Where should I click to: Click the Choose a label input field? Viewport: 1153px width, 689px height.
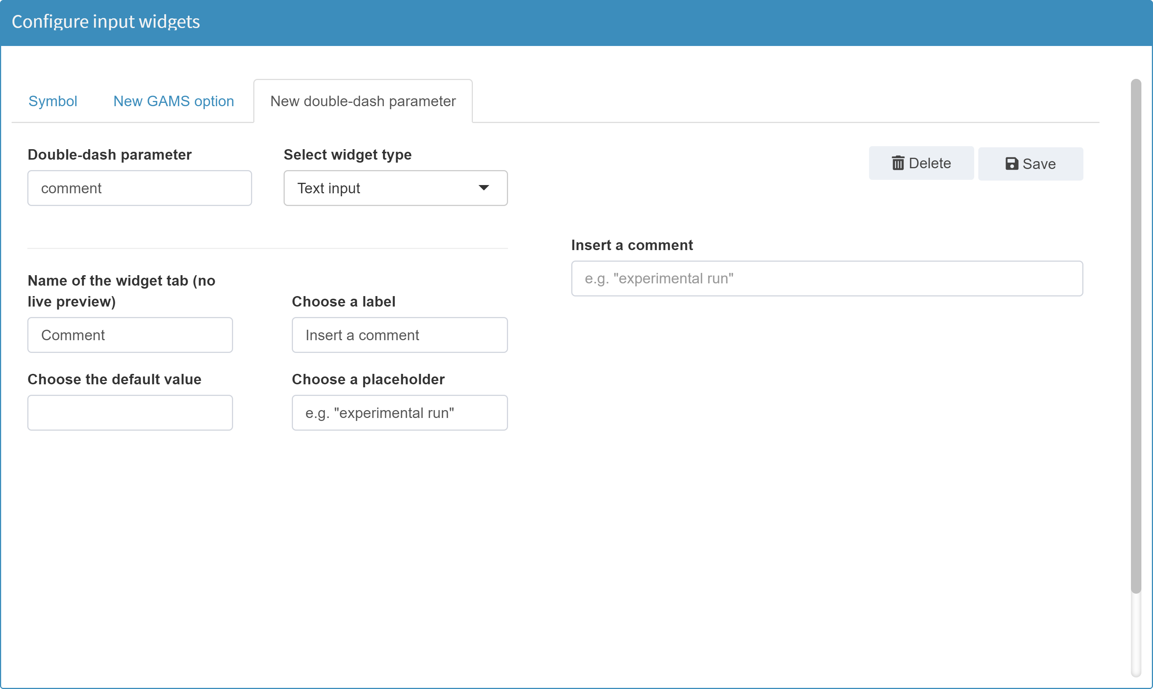(400, 335)
